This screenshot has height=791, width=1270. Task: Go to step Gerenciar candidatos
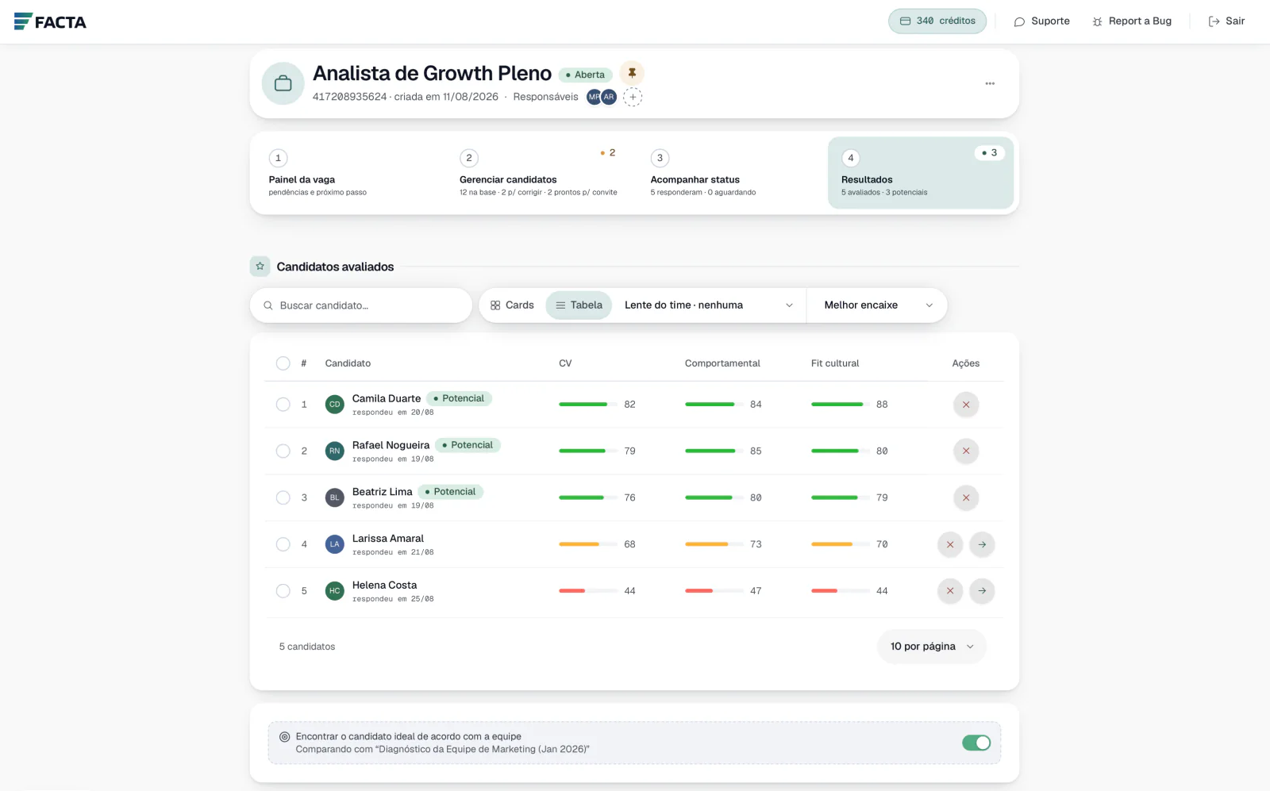pyautogui.click(x=538, y=173)
